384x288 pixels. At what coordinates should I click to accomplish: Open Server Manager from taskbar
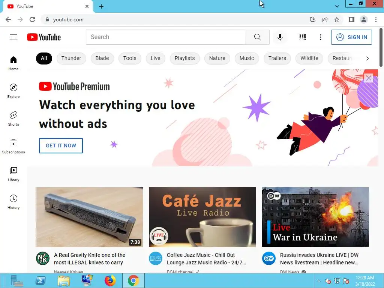[17, 280]
